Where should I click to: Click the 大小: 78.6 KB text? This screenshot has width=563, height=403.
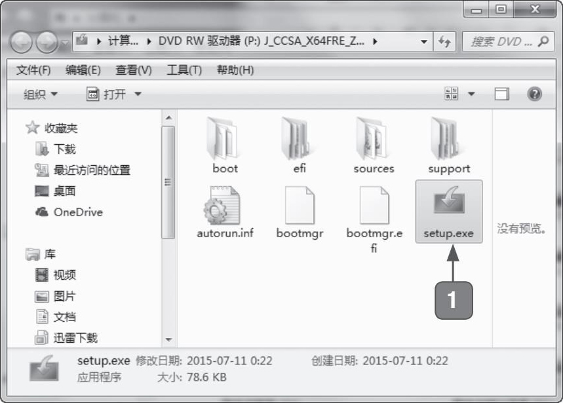(192, 377)
